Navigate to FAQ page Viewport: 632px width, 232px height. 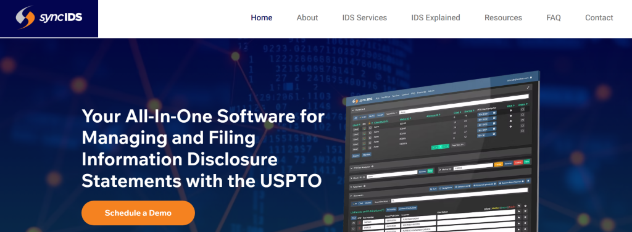[554, 18]
